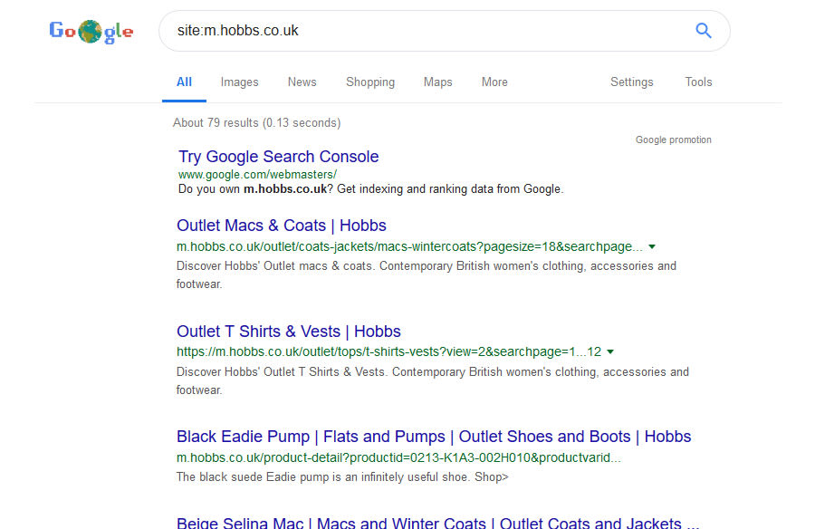This screenshot has height=529, width=815.
Task: Open the Beige Selina Mac result link
Action: tap(437, 523)
